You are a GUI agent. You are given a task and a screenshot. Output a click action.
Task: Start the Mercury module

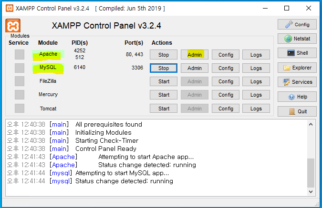coord(164,95)
